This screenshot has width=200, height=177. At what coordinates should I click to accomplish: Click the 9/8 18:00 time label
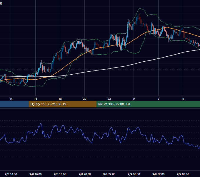click(x=60, y=174)
